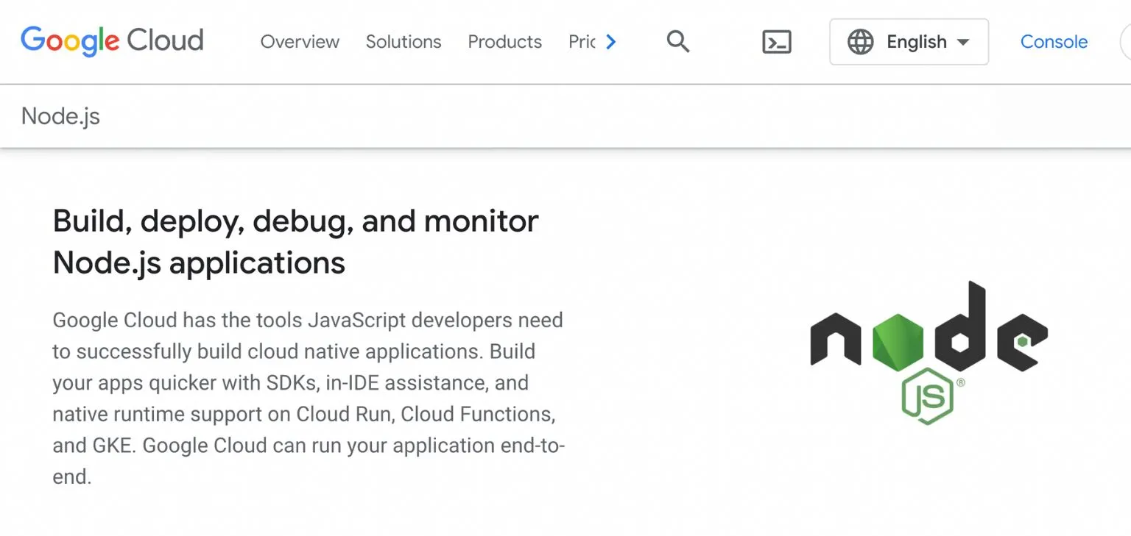Go to the Console link
This screenshot has width=1131, height=536.
click(x=1053, y=42)
